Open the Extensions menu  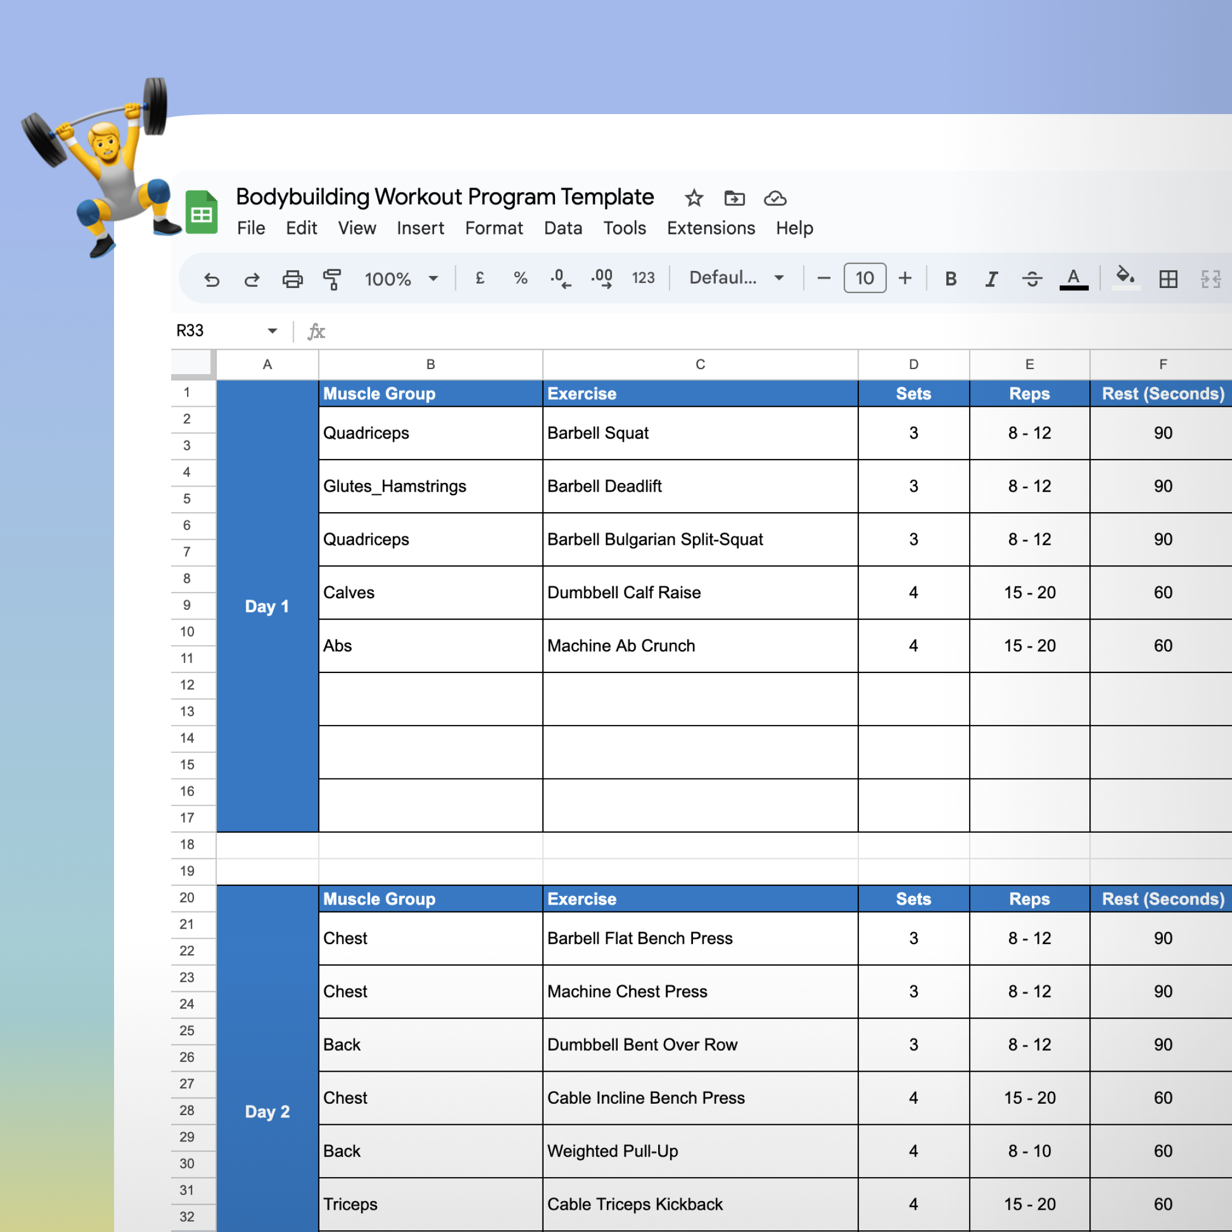[710, 228]
